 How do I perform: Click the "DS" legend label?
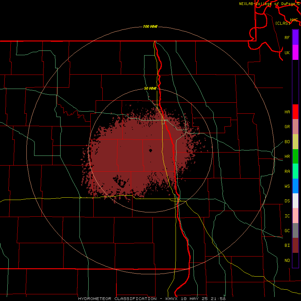[x=287, y=201]
